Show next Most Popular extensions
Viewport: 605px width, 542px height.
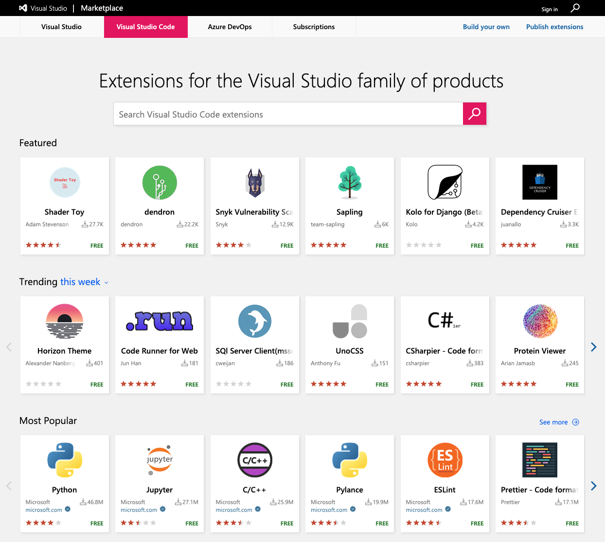pyautogui.click(x=593, y=486)
